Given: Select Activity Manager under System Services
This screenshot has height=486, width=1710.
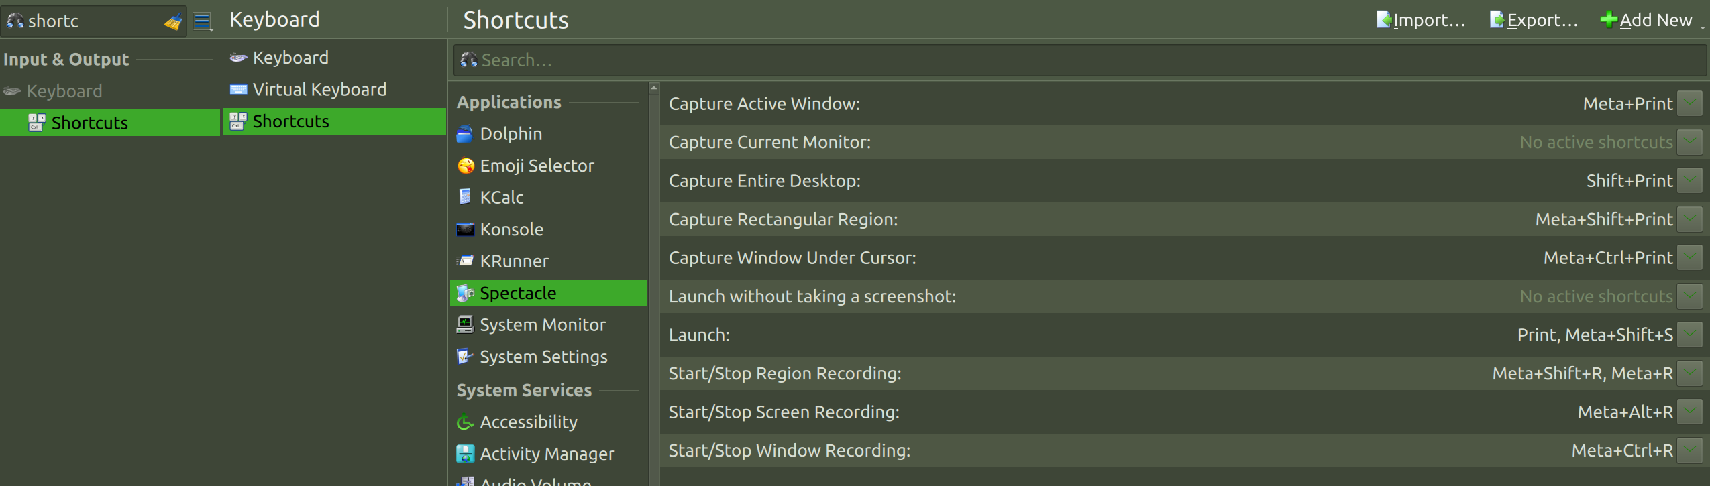Looking at the screenshot, I should (548, 454).
